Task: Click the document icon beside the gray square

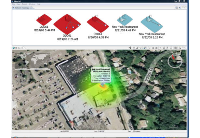Action: click(180, 48)
